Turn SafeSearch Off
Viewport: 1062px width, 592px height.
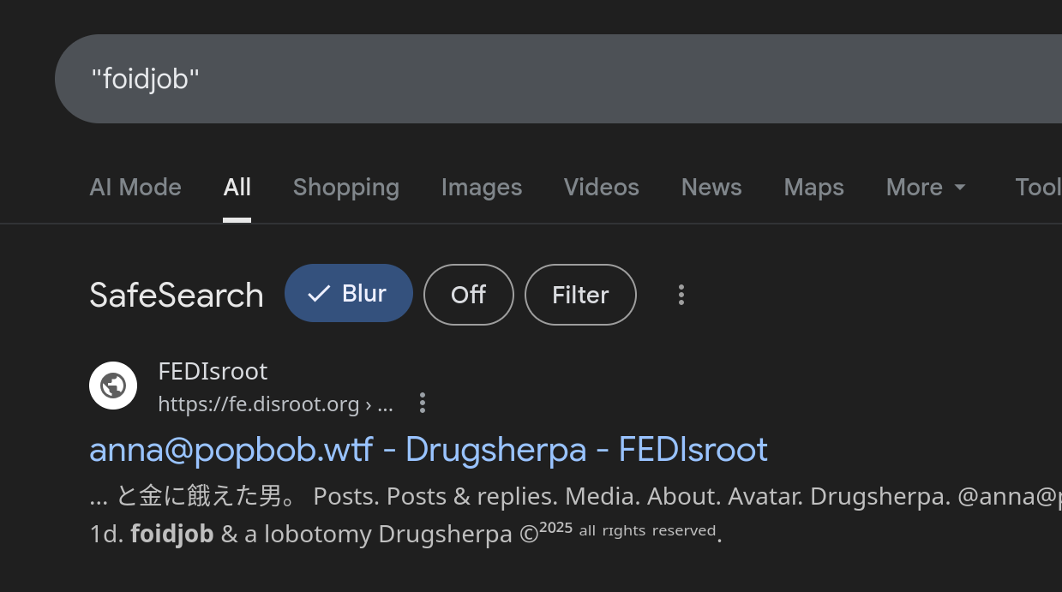tap(469, 295)
